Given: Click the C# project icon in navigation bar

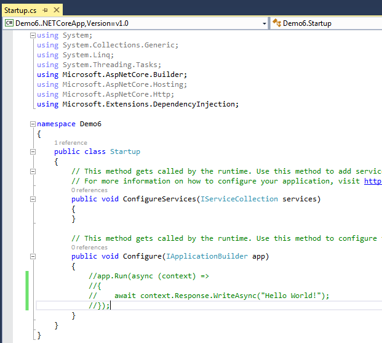Looking at the screenshot, I should (9, 23).
